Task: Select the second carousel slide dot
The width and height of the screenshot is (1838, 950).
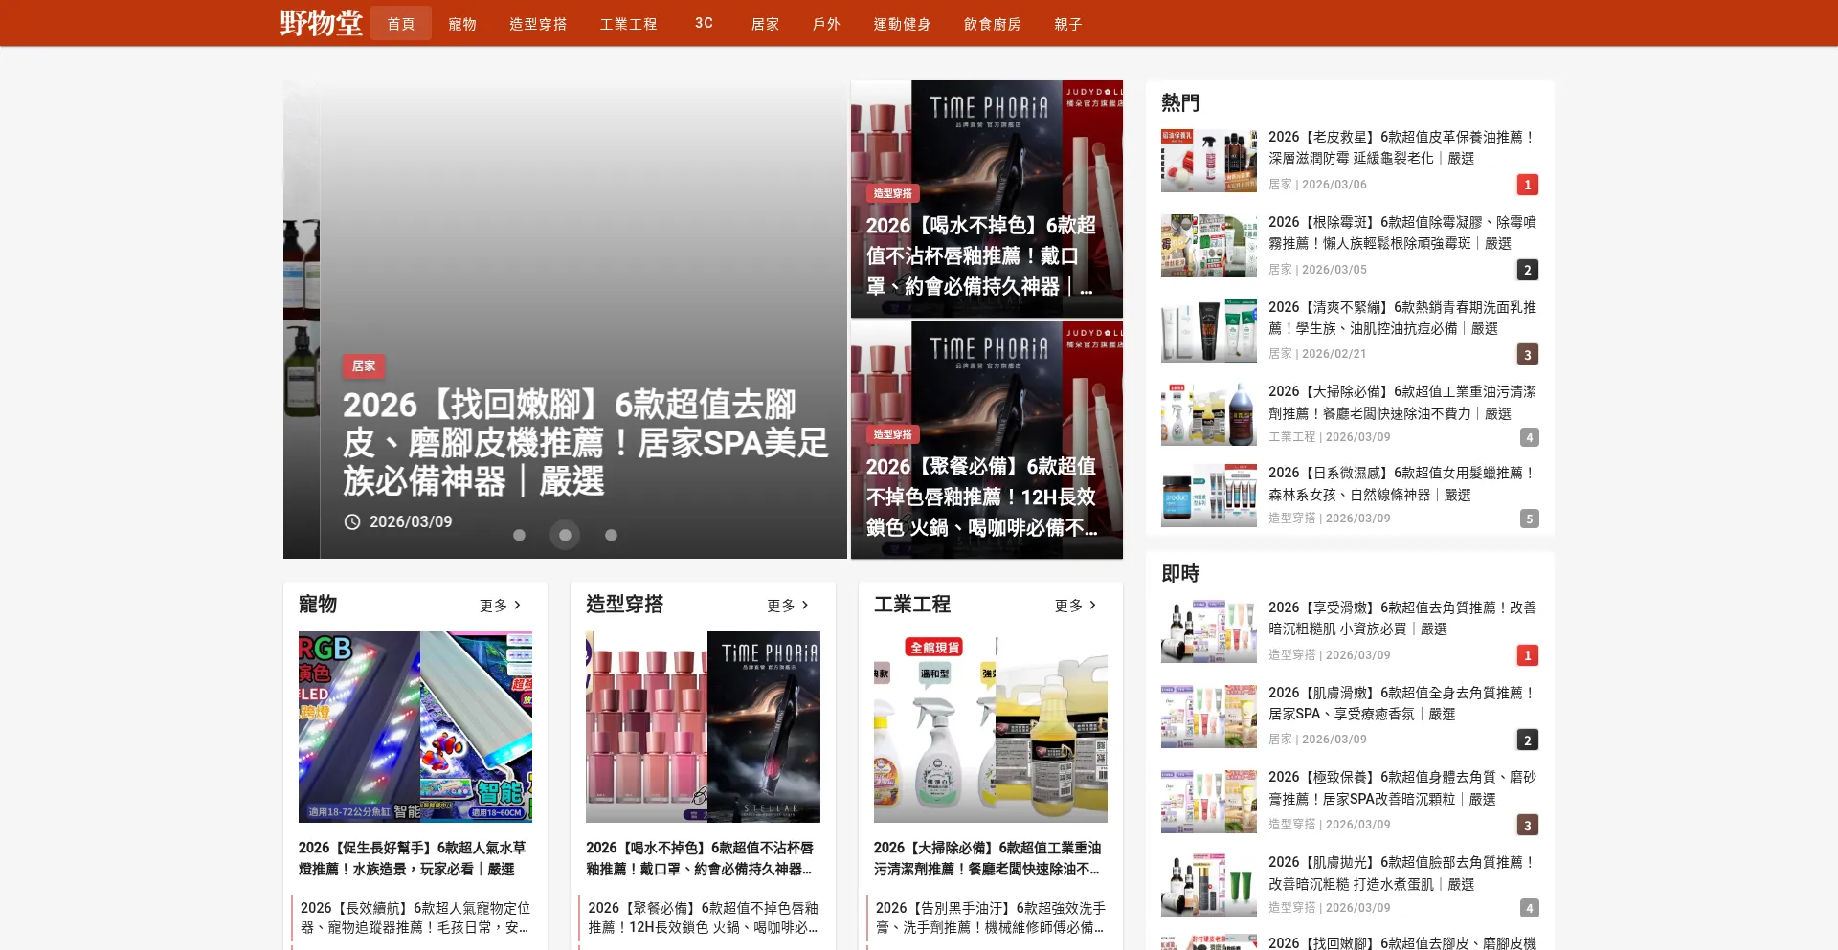Action: [565, 535]
